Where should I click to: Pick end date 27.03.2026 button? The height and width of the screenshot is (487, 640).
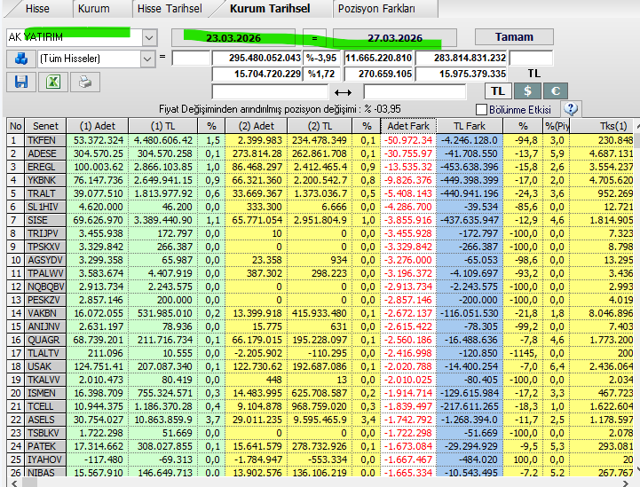[395, 38]
